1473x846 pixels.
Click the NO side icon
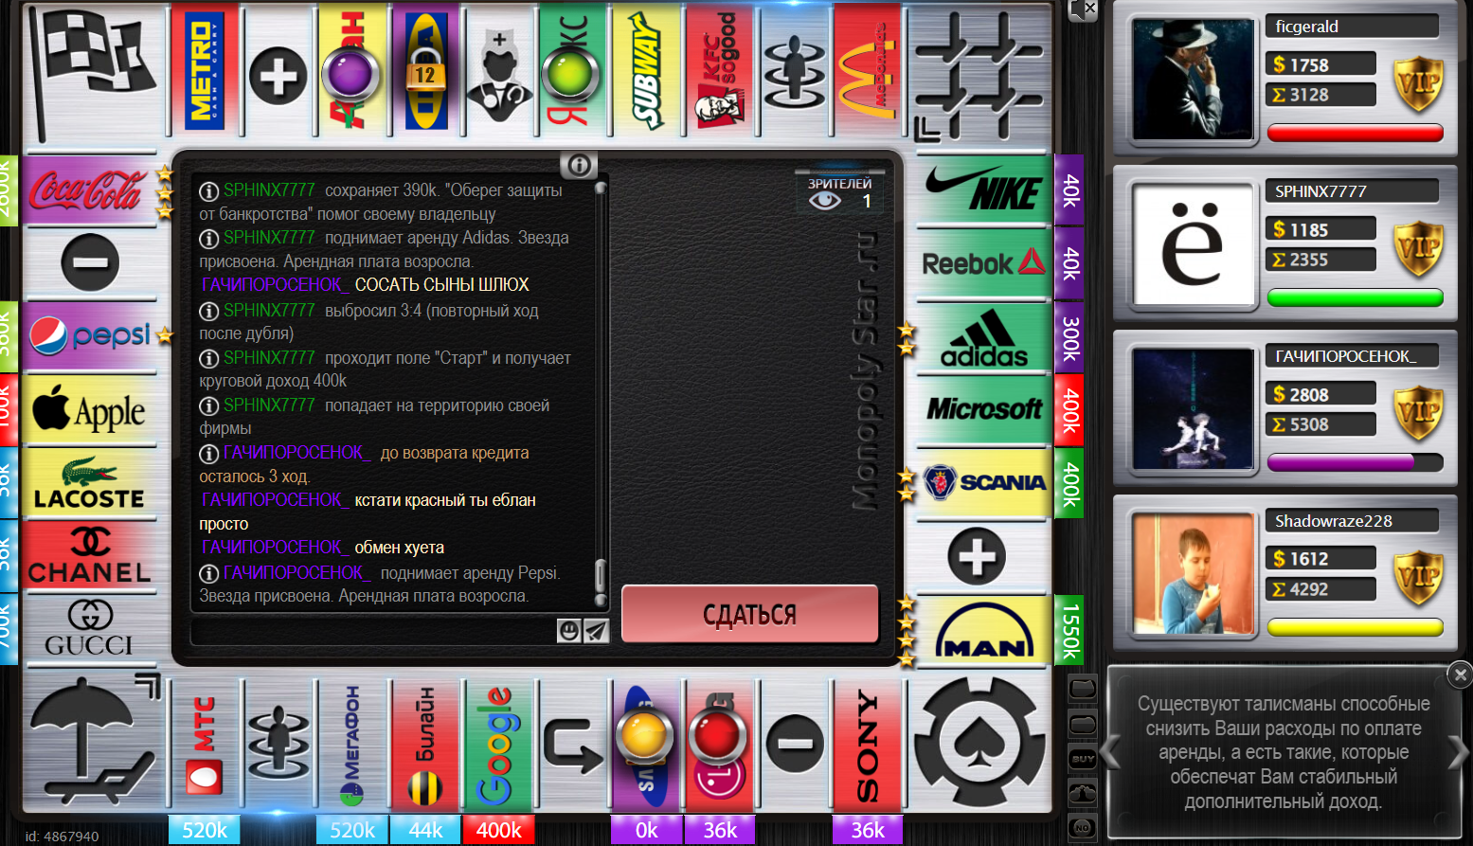tap(1083, 827)
